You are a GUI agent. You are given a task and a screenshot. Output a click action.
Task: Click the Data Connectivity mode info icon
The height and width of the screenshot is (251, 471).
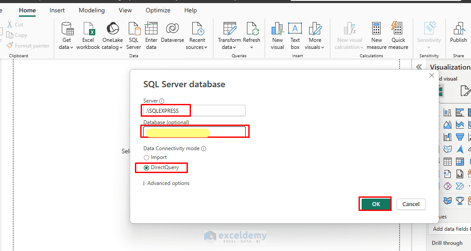(204, 148)
